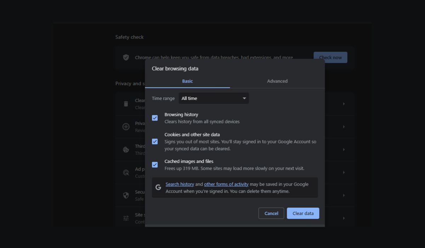Click the Privacy guide compass icon
This screenshot has height=248, width=425.
click(126, 127)
